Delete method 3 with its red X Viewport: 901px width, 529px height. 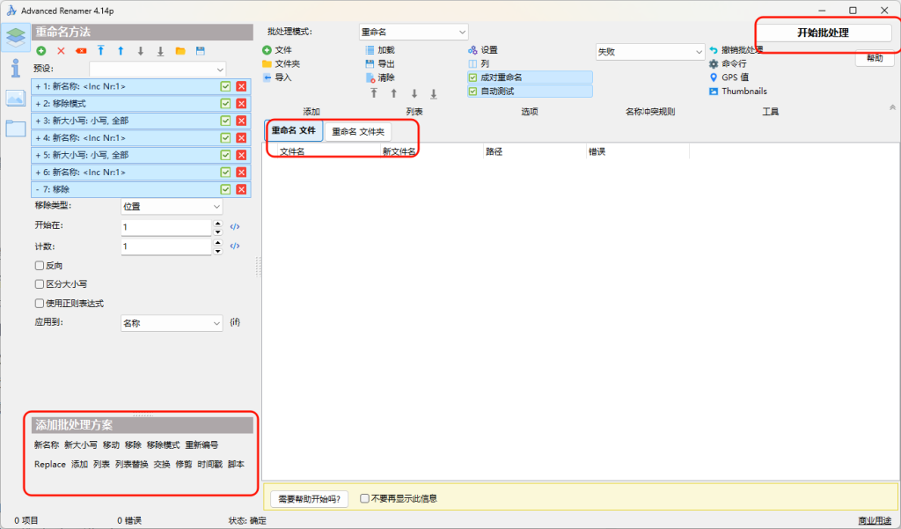241,121
